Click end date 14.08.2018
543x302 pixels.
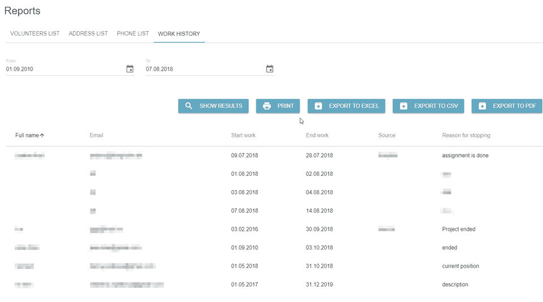pos(319,210)
